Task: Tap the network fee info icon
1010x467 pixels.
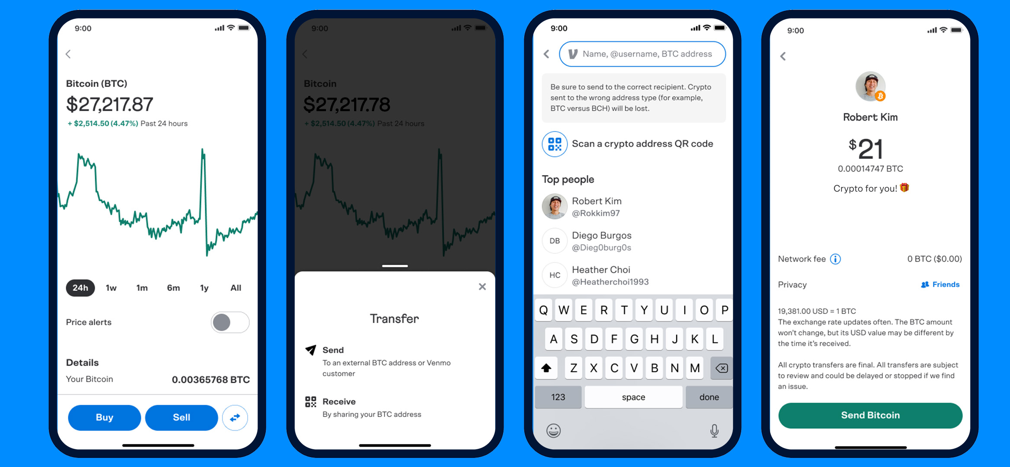Action: click(x=836, y=258)
